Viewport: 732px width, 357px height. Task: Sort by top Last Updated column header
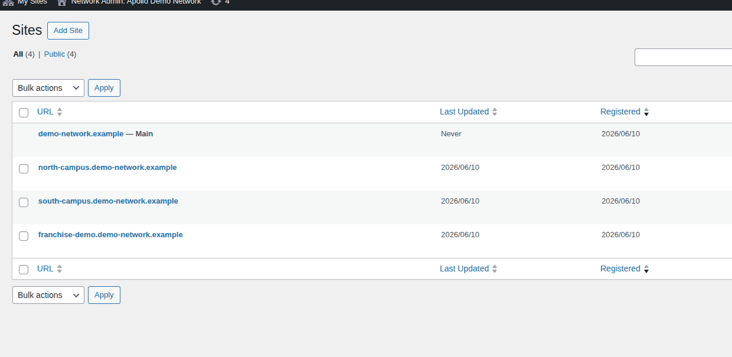[464, 112]
